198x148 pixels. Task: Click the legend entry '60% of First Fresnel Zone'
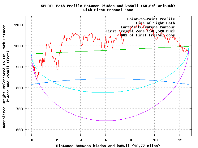click(148, 35)
